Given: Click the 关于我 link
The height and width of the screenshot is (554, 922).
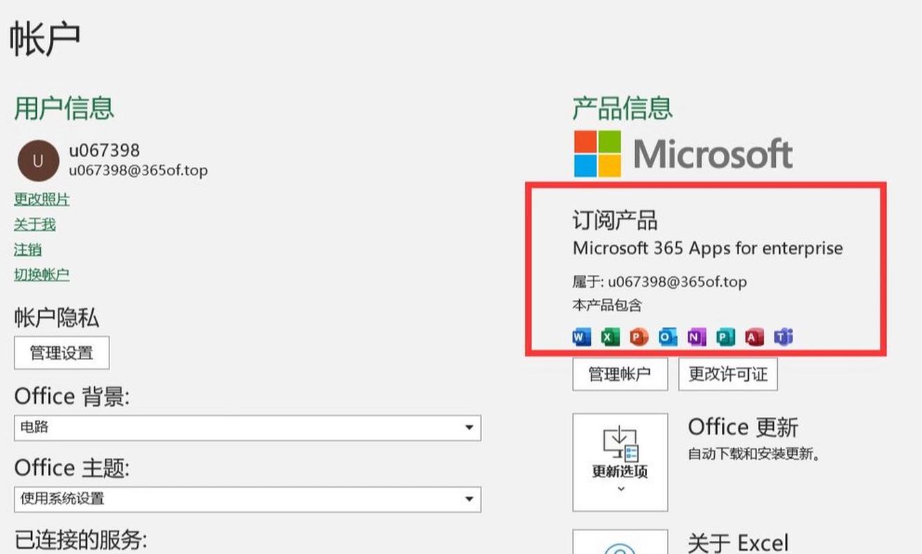Looking at the screenshot, I should [x=35, y=224].
